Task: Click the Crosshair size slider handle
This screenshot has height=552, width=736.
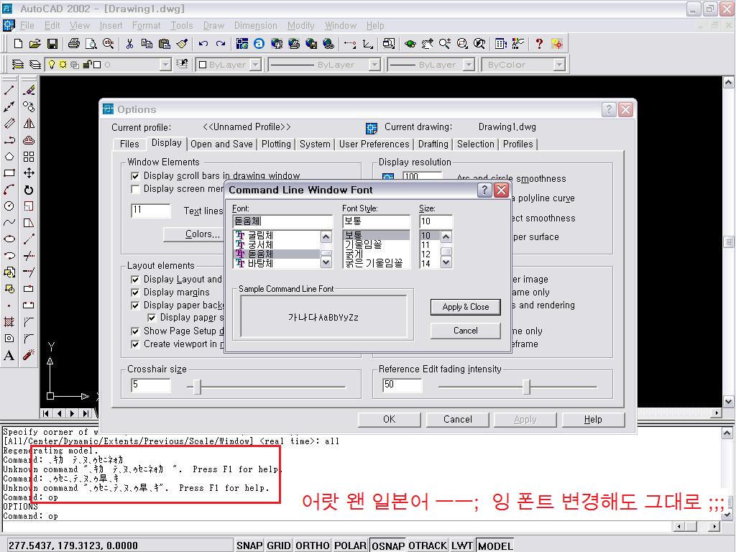Action: [198, 387]
